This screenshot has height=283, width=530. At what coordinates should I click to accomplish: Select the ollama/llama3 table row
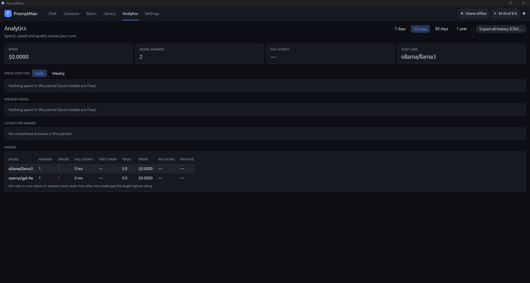tap(101, 169)
